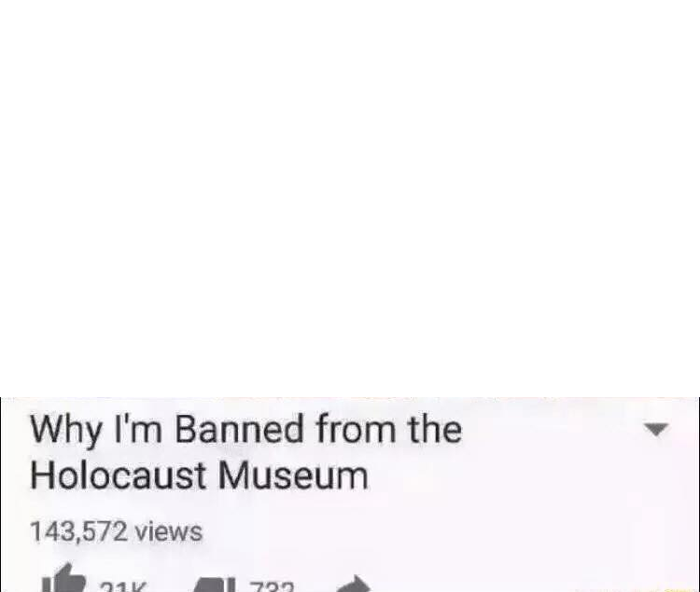700x592 pixels.
Task: Tap the blank video player area
Action: tap(350, 199)
